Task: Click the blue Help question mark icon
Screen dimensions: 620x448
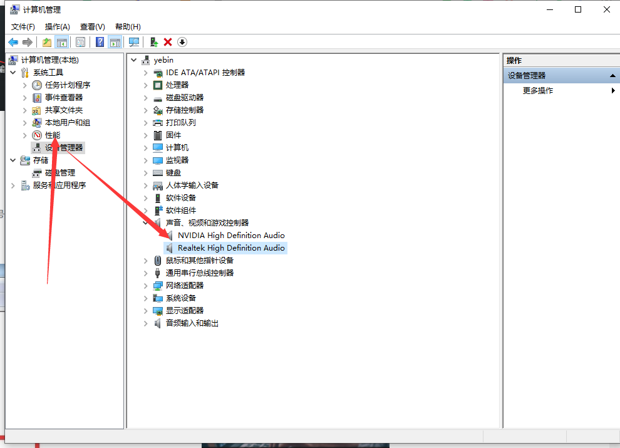Action: click(100, 42)
